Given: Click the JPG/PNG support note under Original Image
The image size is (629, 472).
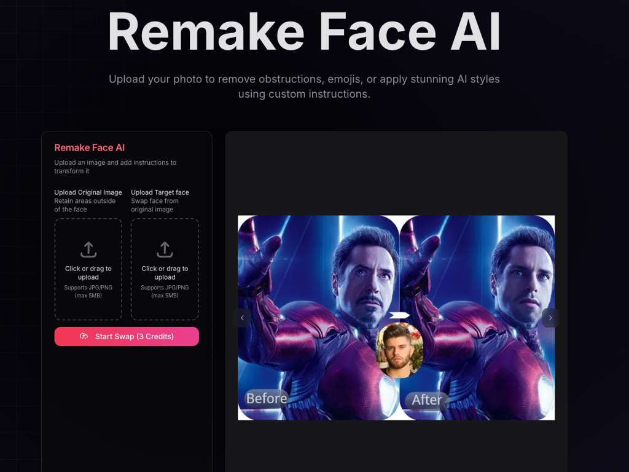Looking at the screenshot, I should click(88, 291).
